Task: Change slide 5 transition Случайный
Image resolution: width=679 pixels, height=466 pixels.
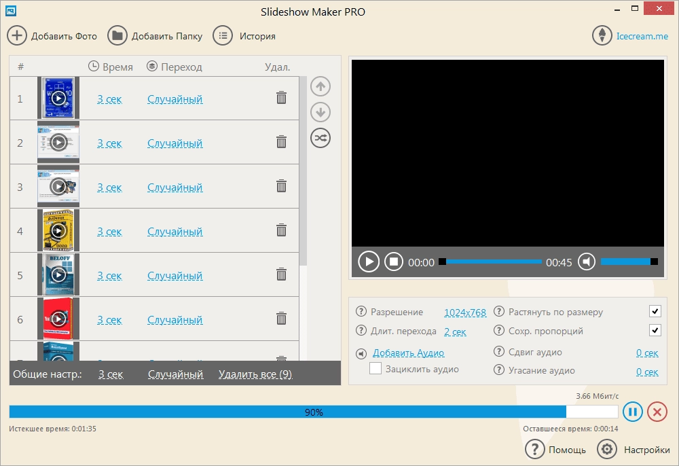Action: tap(175, 276)
